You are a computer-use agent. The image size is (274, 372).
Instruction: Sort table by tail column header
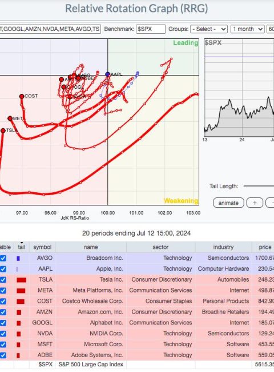22,247
